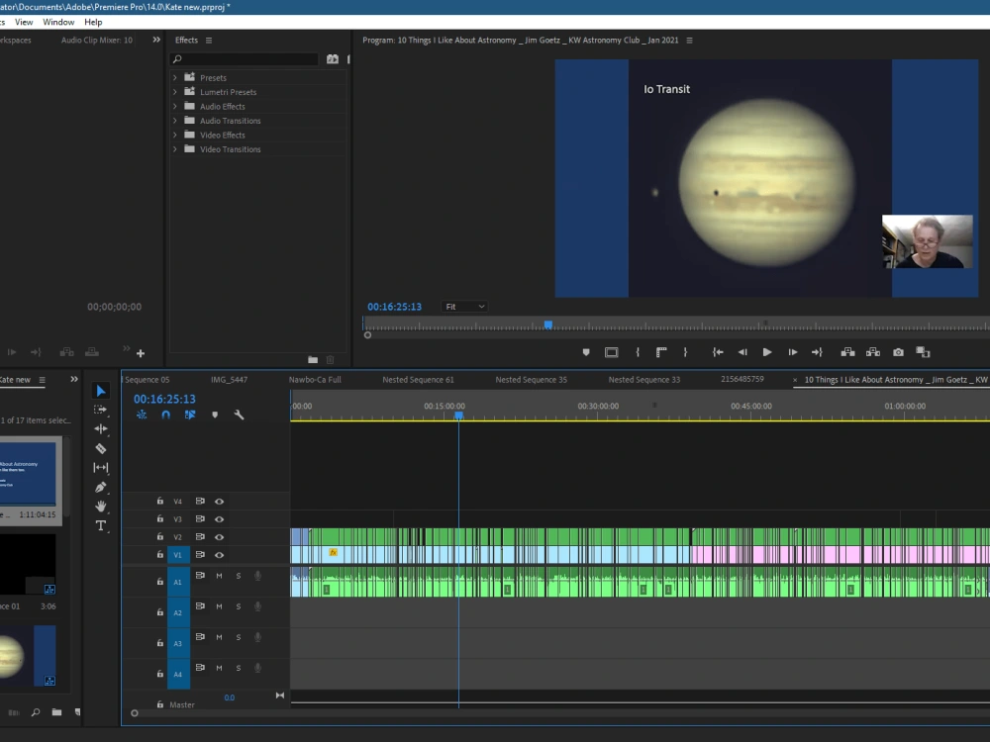Go to Out point

coord(817,352)
